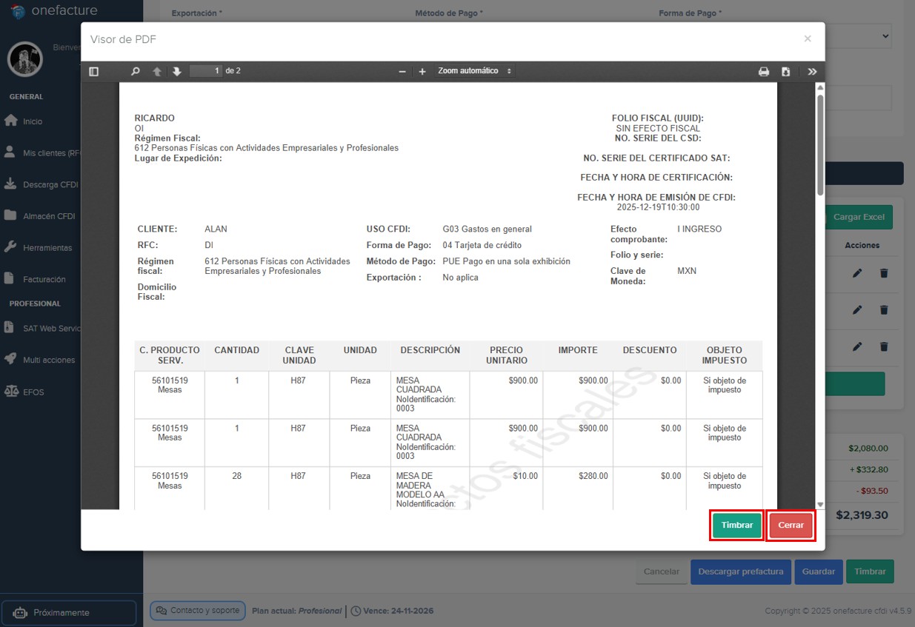The image size is (915, 627).
Task: Open the Zoom automático dropdown
Action: [474, 71]
